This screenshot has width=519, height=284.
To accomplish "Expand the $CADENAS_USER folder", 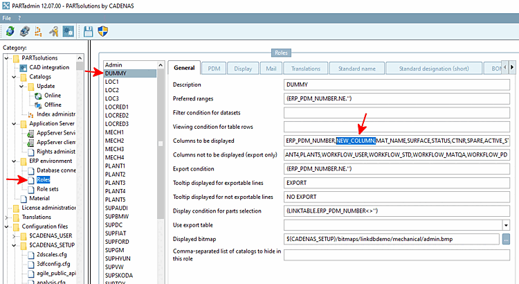I will point(14,236).
